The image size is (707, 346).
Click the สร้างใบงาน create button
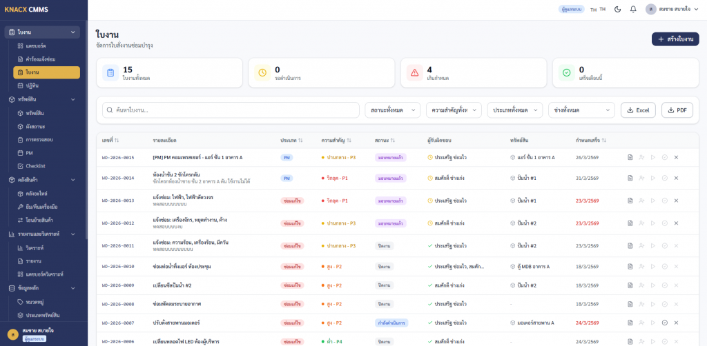(x=675, y=39)
